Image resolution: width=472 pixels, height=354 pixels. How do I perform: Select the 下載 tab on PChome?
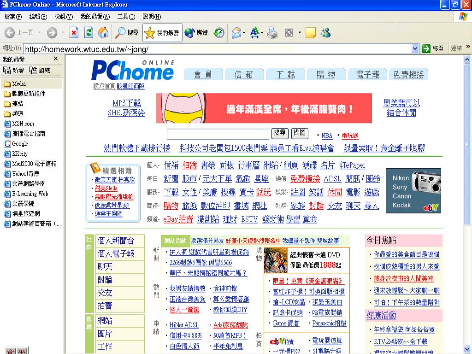[x=285, y=74]
